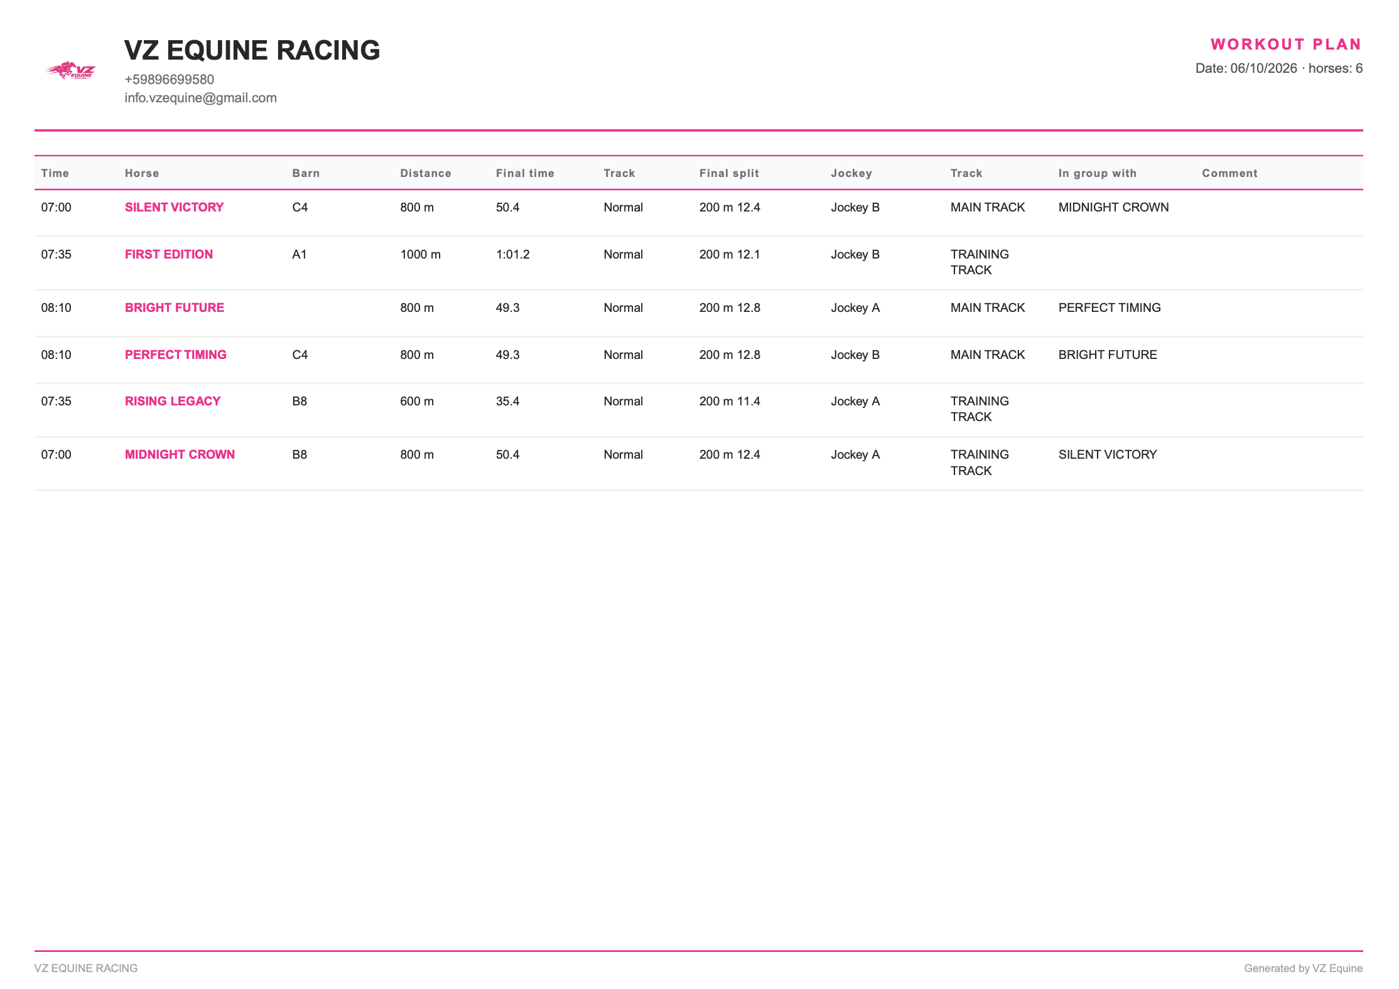Click the 200 m 11.4 final split cell
This screenshot has height=989, width=1399.
coord(730,401)
